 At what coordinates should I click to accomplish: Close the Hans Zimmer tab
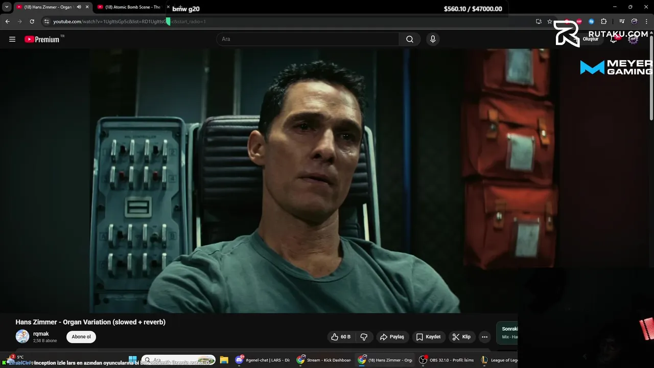point(87,7)
